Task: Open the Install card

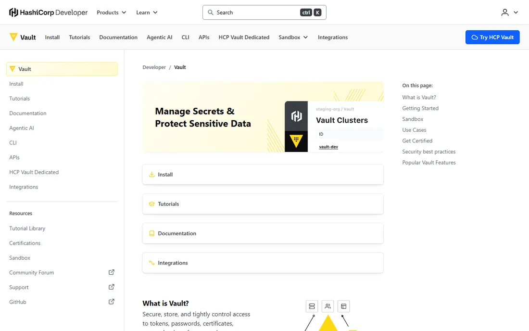Action: click(x=263, y=175)
